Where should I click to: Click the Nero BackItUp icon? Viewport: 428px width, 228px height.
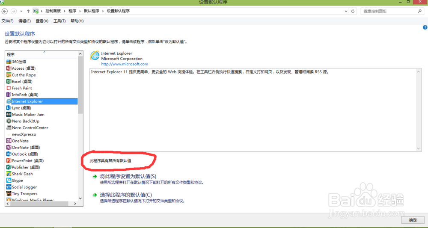[x=9, y=121]
